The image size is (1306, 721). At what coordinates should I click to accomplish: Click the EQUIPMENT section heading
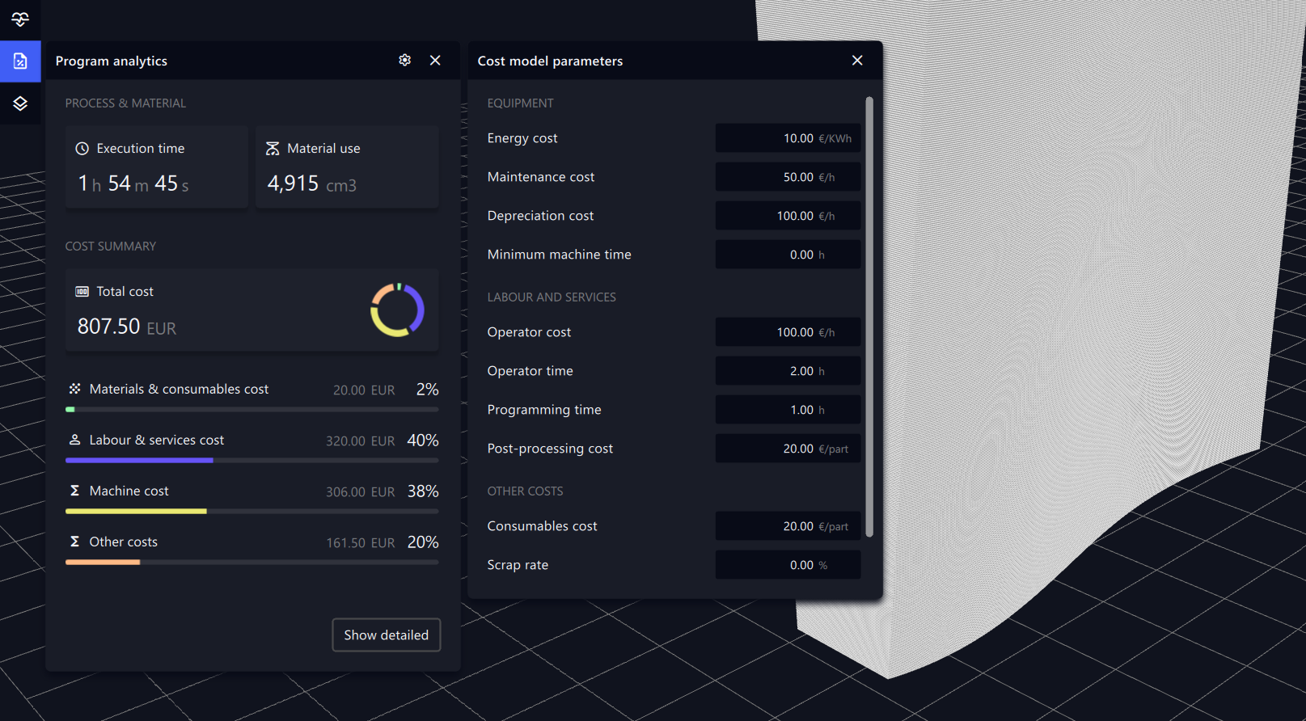(520, 103)
